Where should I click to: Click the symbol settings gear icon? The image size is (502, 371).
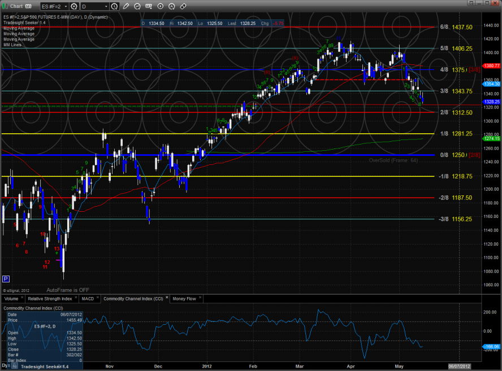pos(73,7)
